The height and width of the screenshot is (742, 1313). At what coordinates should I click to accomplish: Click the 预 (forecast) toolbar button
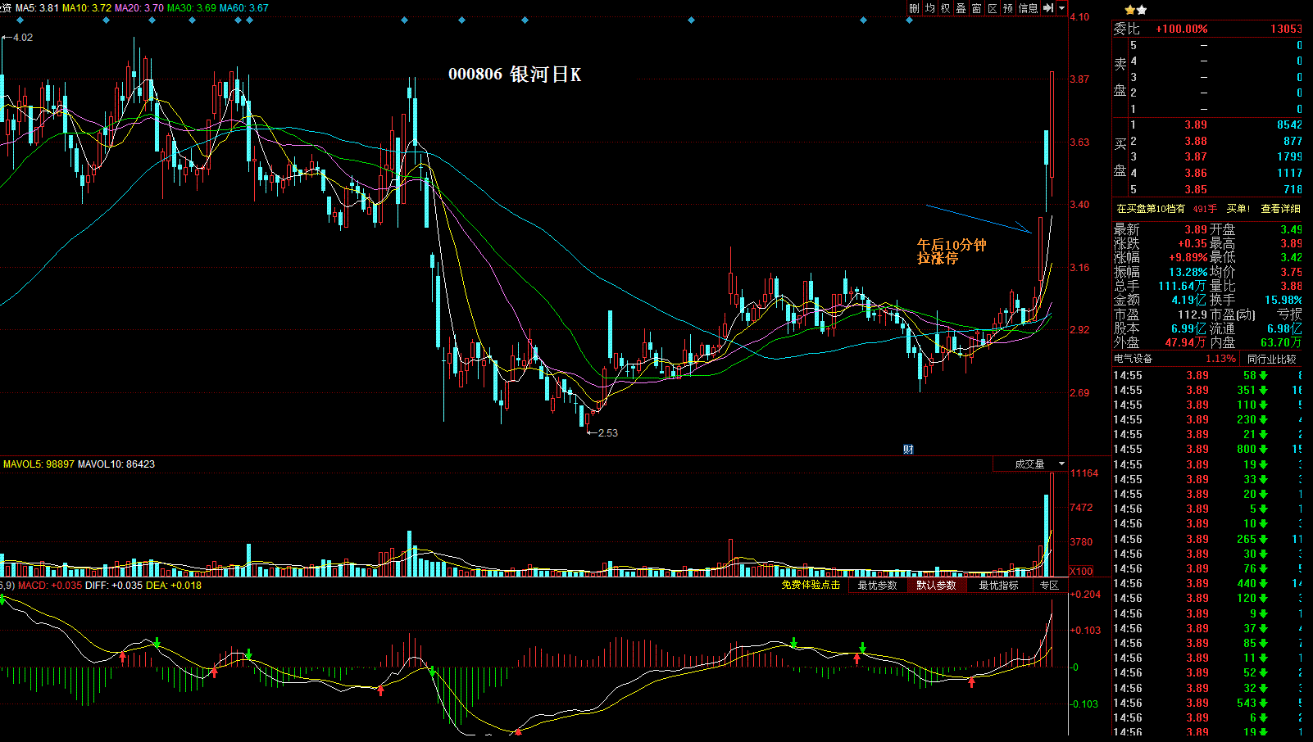1008,8
